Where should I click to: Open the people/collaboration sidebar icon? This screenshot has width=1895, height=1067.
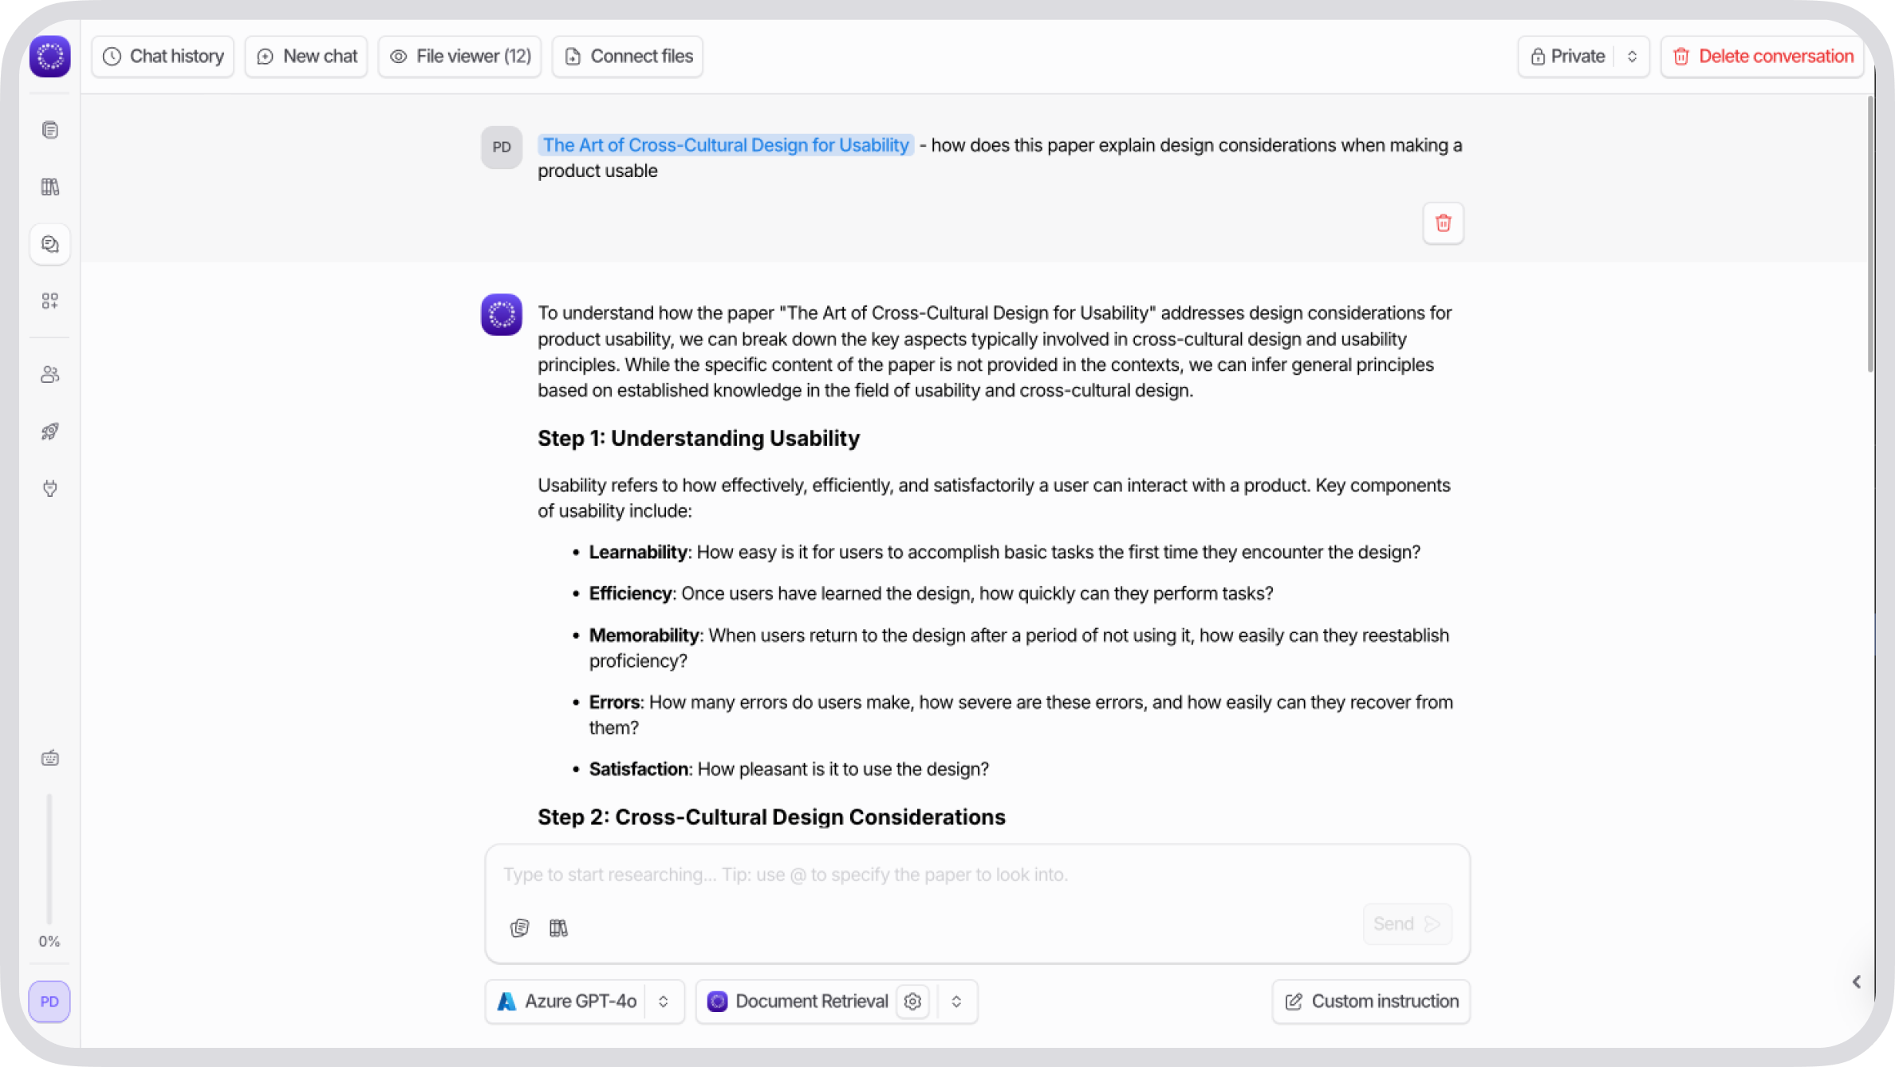pos(49,374)
